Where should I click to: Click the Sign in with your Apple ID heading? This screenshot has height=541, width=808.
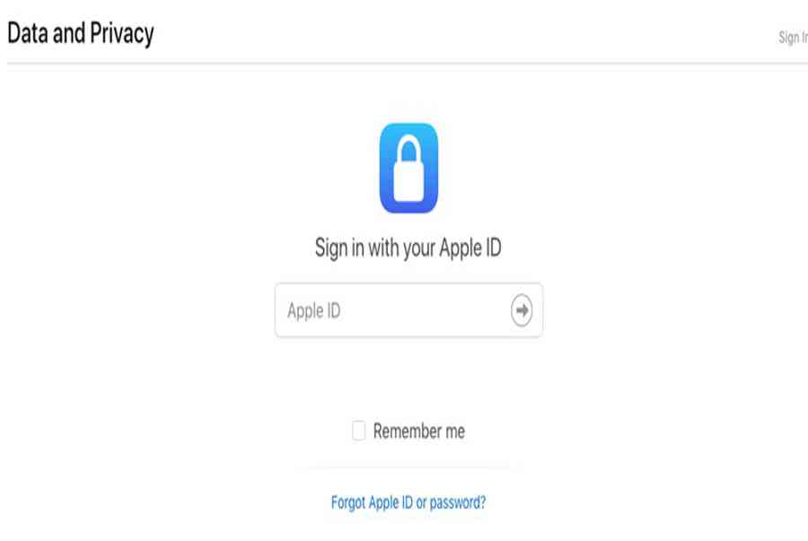[408, 249]
